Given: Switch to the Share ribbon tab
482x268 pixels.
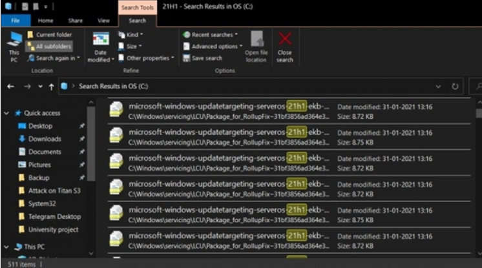Looking at the screenshot, I should click(76, 21).
